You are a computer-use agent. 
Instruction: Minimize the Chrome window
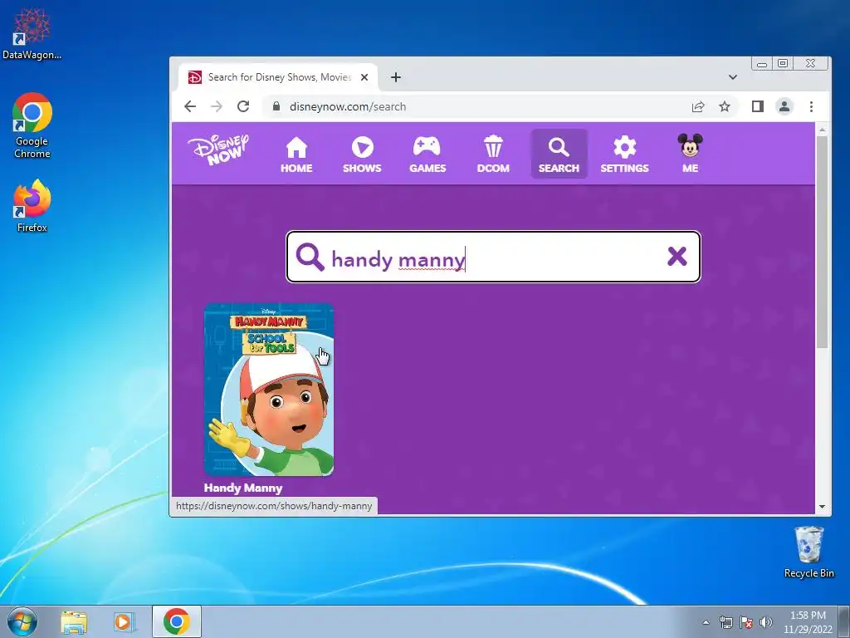[762, 63]
